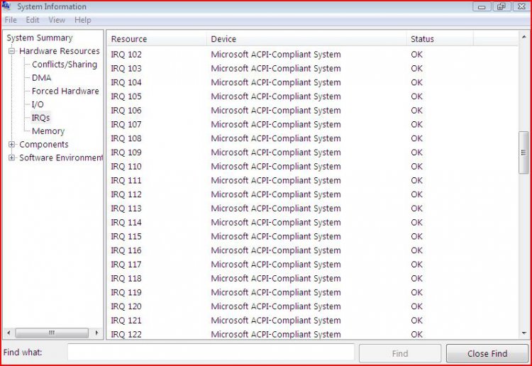
Task: Expand the Software Environment node
Action: point(12,157)
